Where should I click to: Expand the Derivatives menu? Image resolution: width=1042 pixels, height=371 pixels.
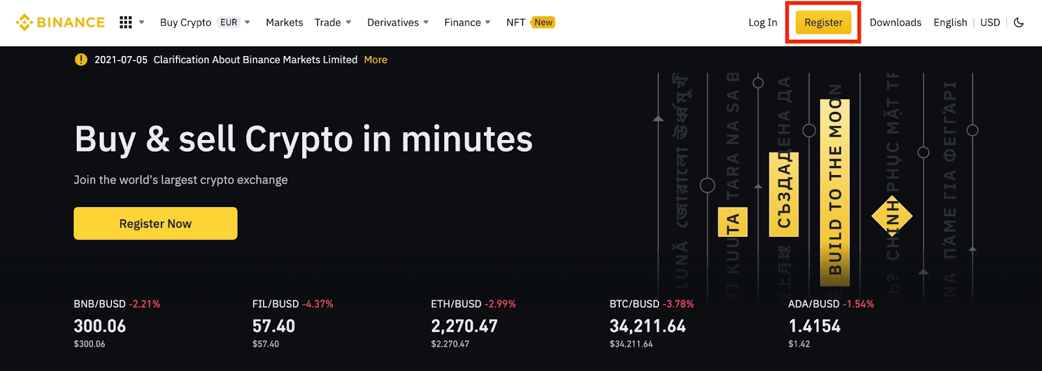[398, 22]
